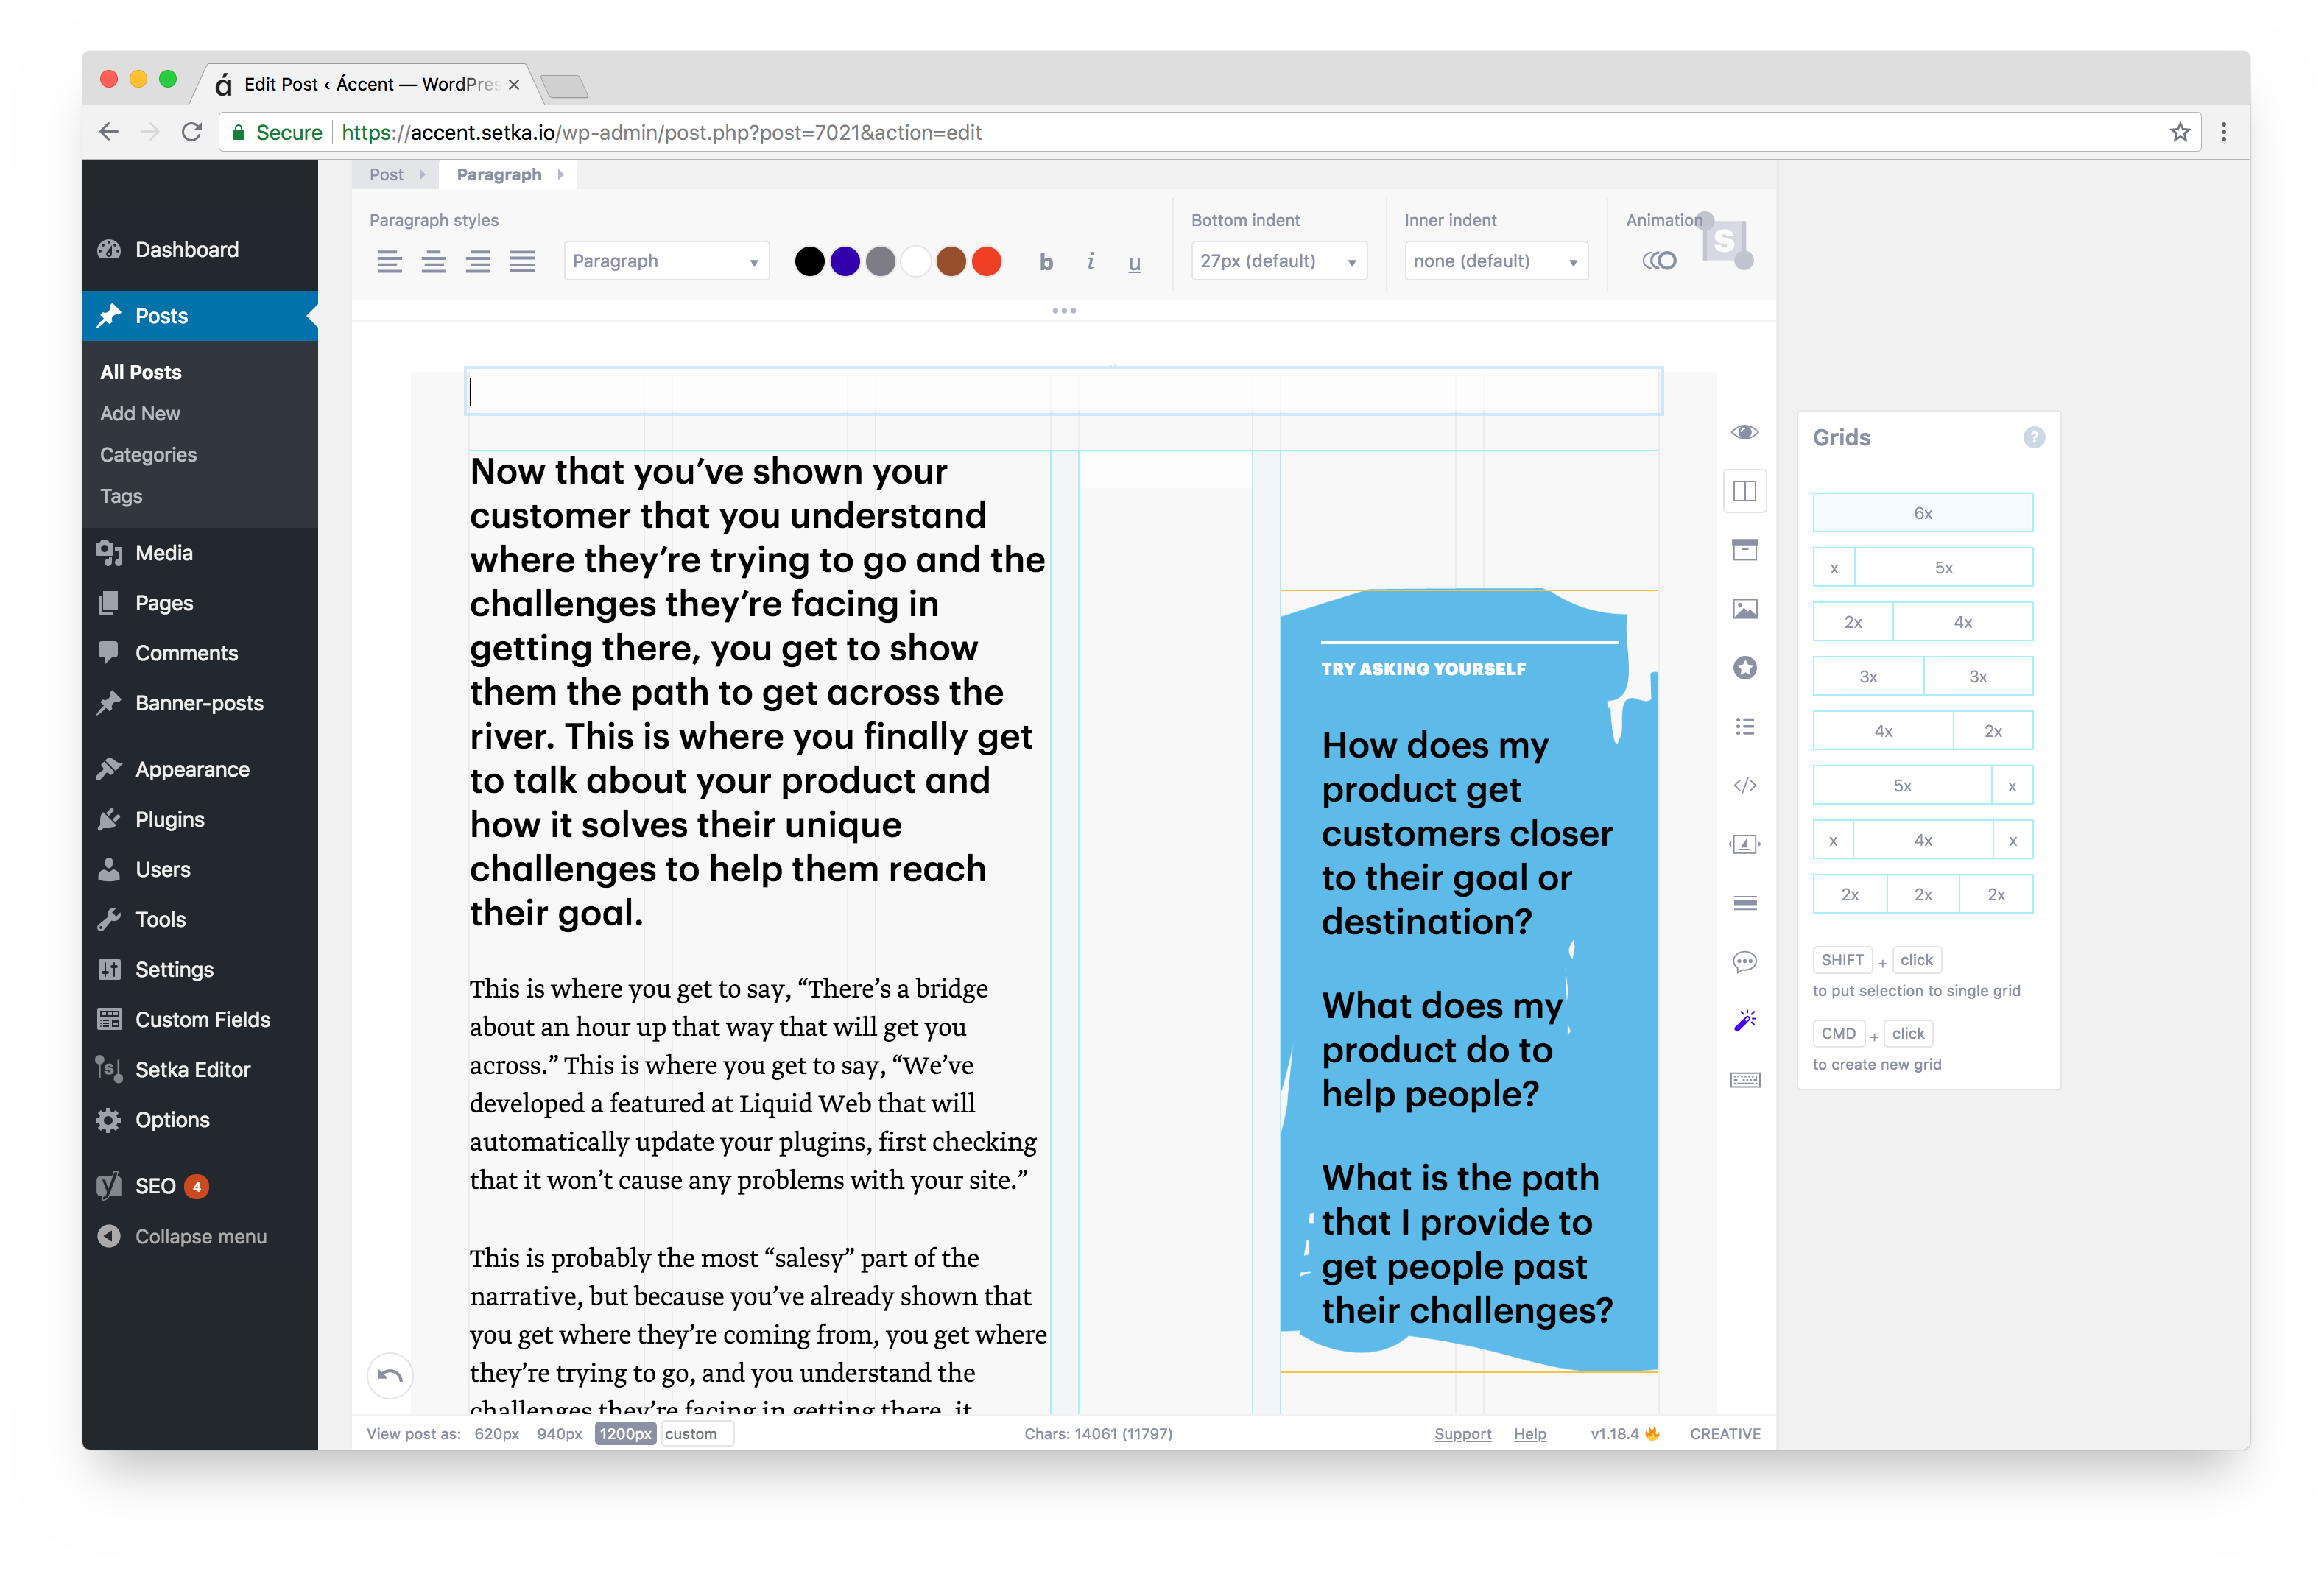Open the embed code icon

pyautogui.click(x=1745, y=786)
